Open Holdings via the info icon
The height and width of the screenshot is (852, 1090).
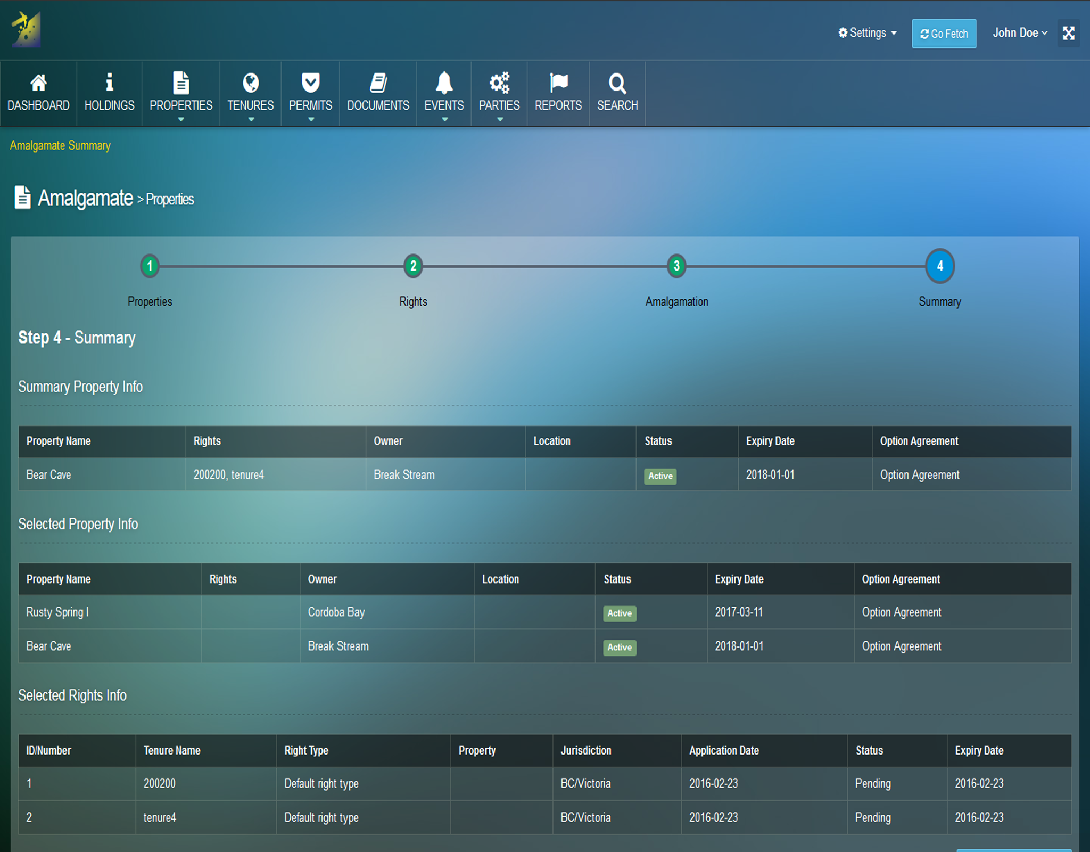[109, 83]
